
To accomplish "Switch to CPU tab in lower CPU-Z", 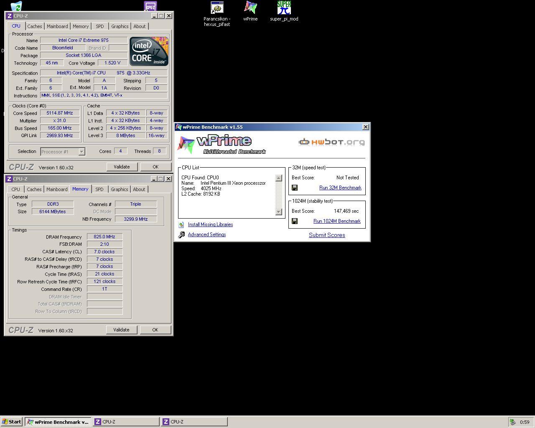I will pyautogui.click(x=15, y=189).
